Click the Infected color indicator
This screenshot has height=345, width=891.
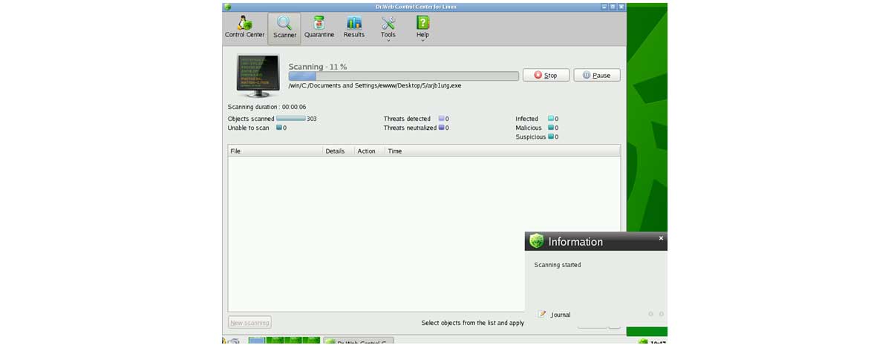[551, 119]
